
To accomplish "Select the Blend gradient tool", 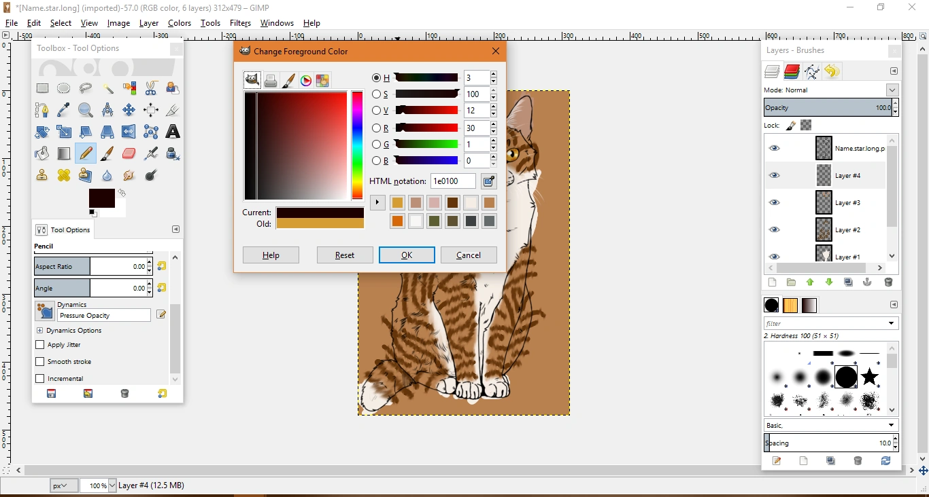I will [64, 153].
